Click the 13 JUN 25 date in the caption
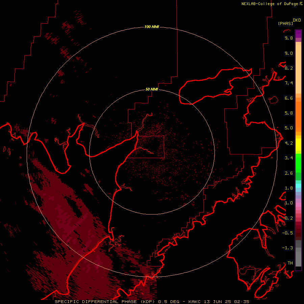 point(218,302)
